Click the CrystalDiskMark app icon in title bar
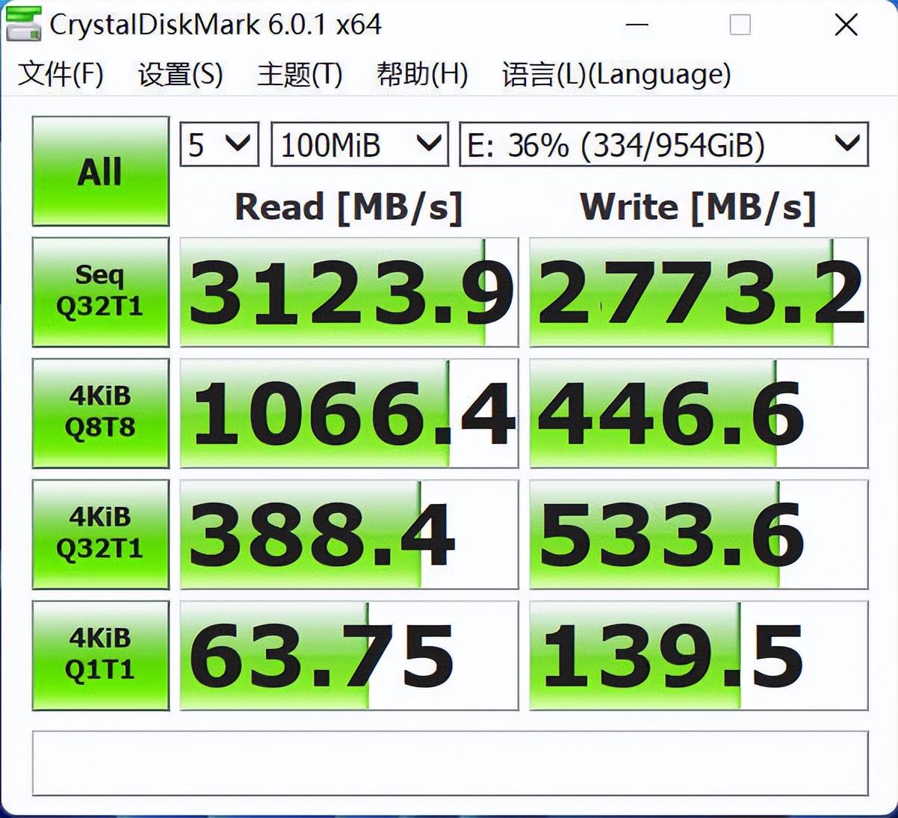The width and height of the screenshot is (898, 818). [x=22, y=23]
